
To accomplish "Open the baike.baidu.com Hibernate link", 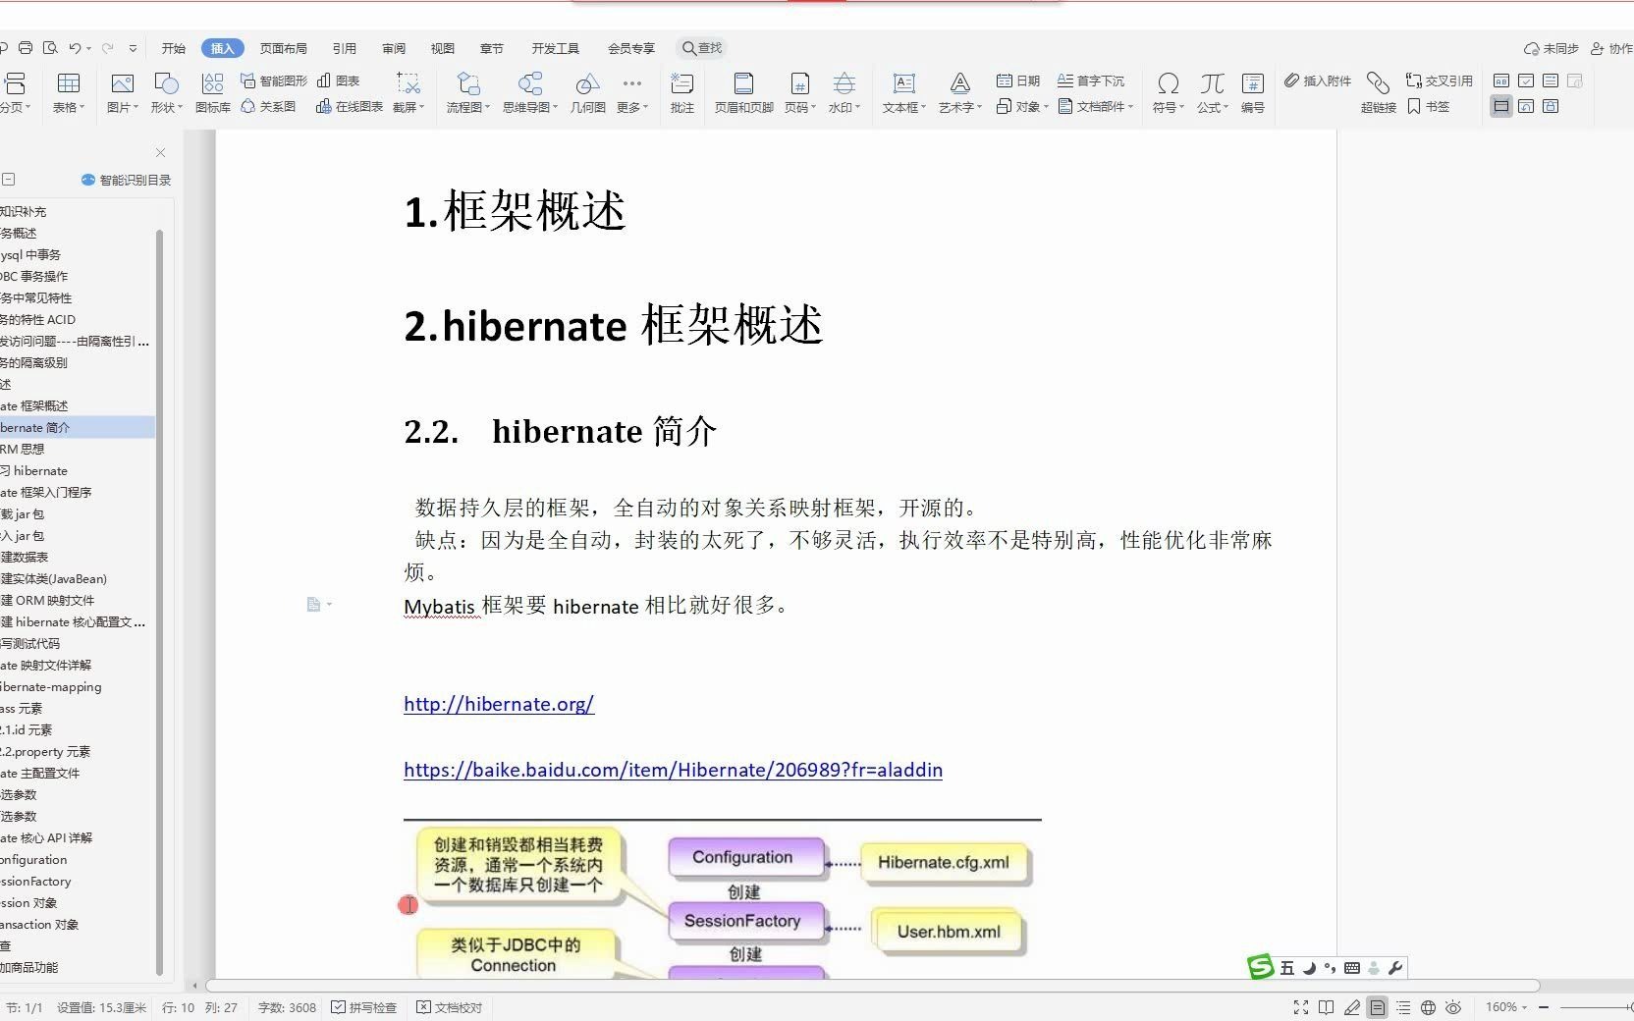I will 673,770.
